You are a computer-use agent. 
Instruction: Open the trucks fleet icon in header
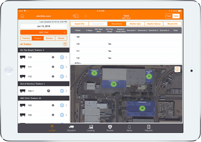[76, 16]
